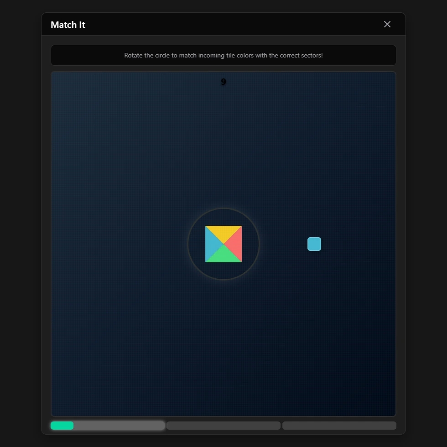447x447 pixels.
Task: Click the yellow top sector of the square
Action: [x=223, y=233]
